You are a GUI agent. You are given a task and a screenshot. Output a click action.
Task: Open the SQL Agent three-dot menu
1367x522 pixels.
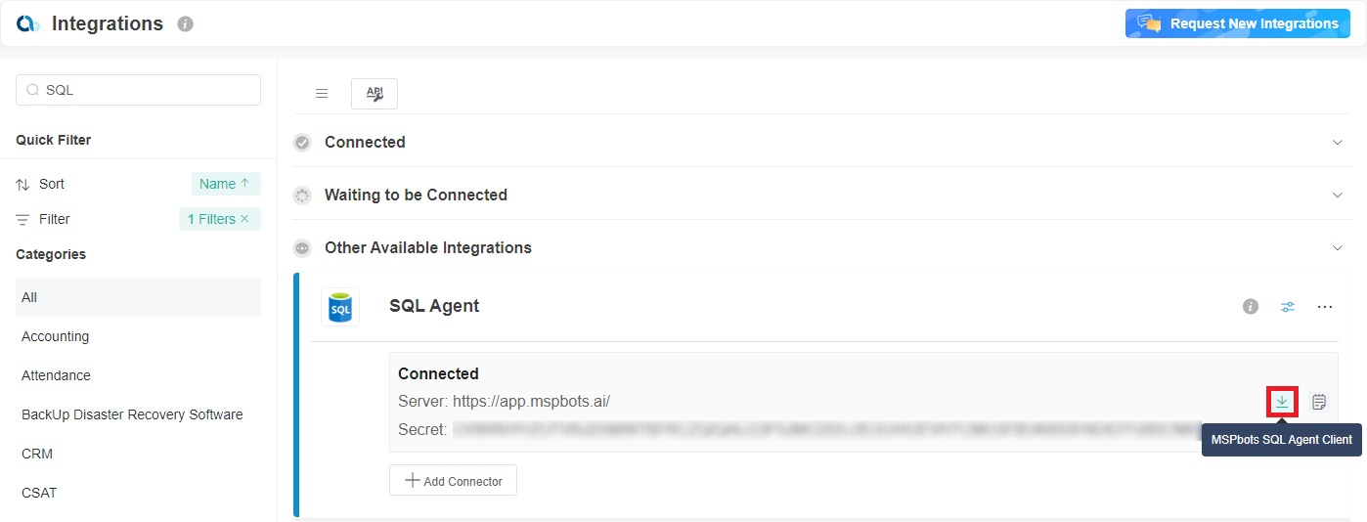point(1325,307)
